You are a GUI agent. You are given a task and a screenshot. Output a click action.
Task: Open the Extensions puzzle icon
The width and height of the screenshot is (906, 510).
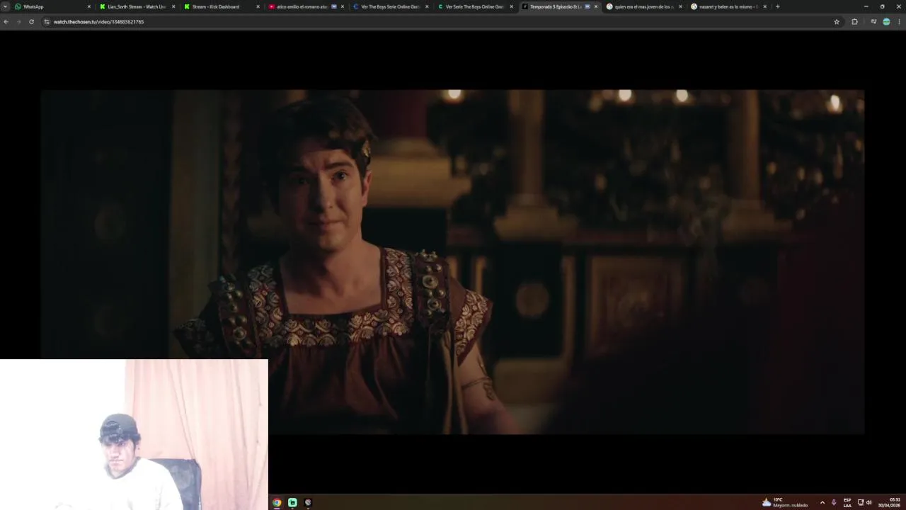click(854, 22)
